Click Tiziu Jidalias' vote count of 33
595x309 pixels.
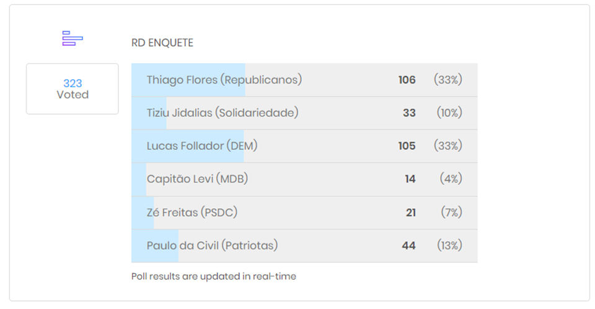coord(409,113)
